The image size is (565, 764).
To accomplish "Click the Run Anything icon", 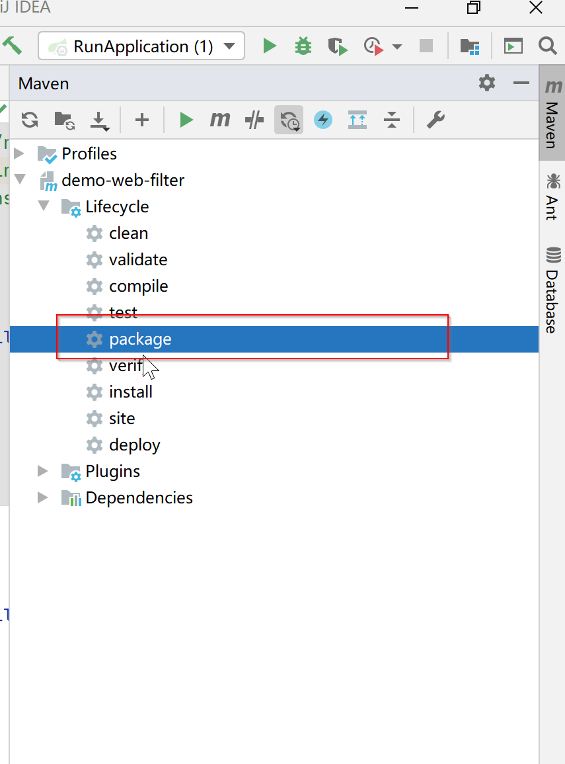I will (513, 46).
